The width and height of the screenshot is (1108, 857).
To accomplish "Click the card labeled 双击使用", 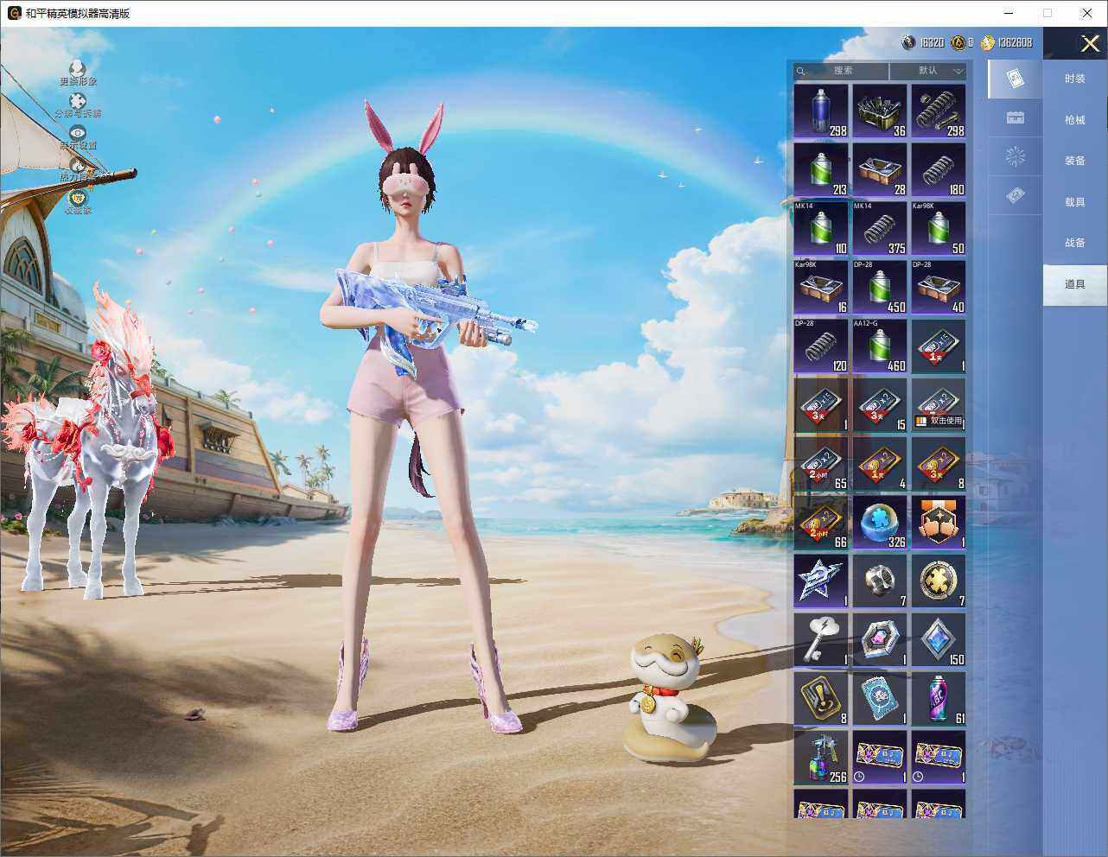I will pyautogui.click(x=939, y=405).
